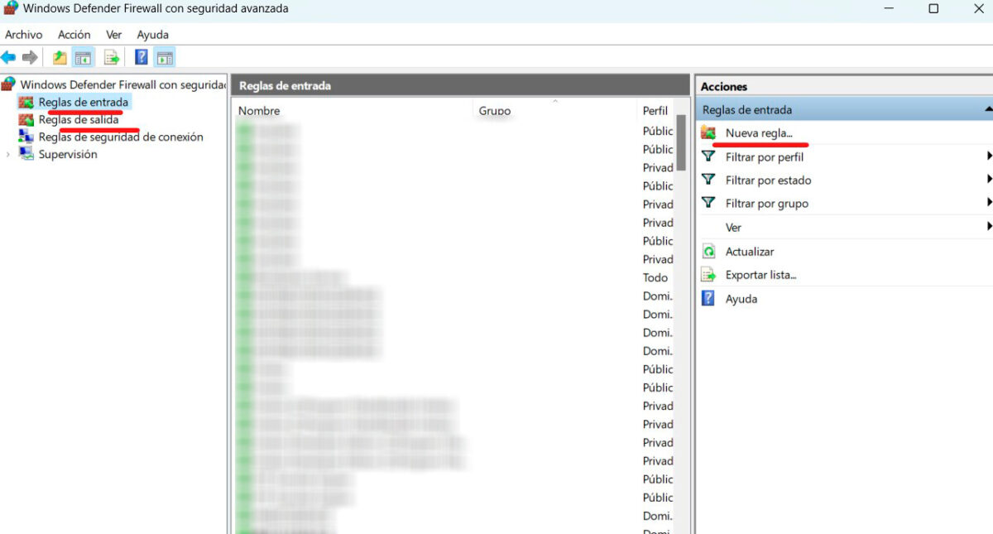Image resolution: width=993 pixels, height=534 pixels.
Task: Open the Acción menu
Action: [74, 35]
